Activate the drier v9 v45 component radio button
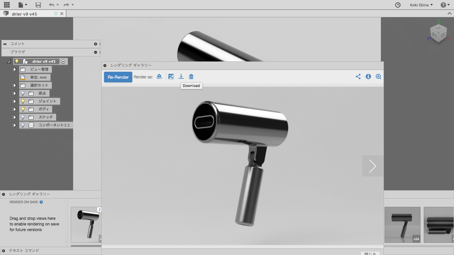 63,61
